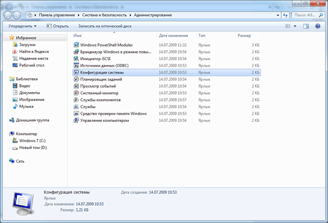Viewport: 328px width, 223px height.
Task: Click the Системный монитор icon
Action: coord(76,93)
